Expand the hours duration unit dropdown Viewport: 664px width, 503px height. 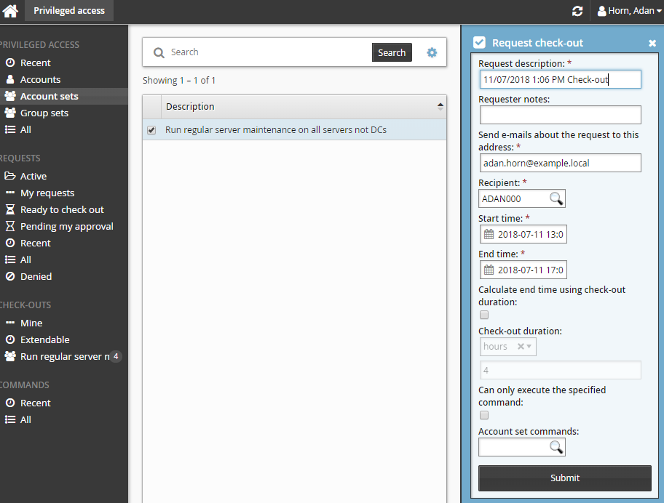click(x=529, y=347)
